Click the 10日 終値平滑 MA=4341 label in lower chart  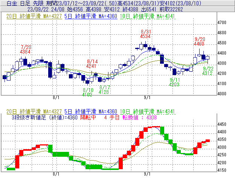tap(147, 112)
